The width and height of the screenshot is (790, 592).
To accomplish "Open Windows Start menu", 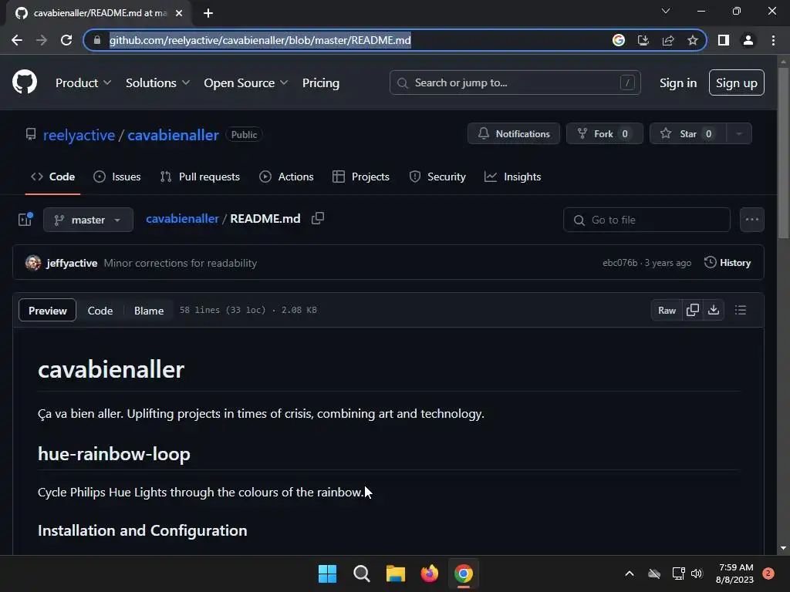I will tap(327, 573).
